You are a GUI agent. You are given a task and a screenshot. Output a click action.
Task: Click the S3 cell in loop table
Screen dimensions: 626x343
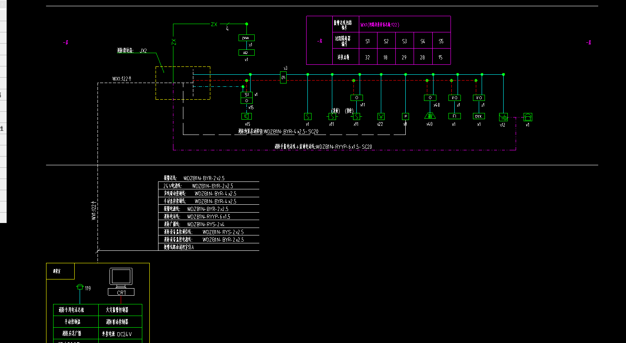tap(404, 41)
